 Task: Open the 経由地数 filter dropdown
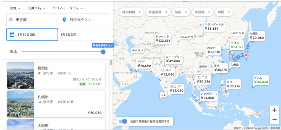[131, 12]
